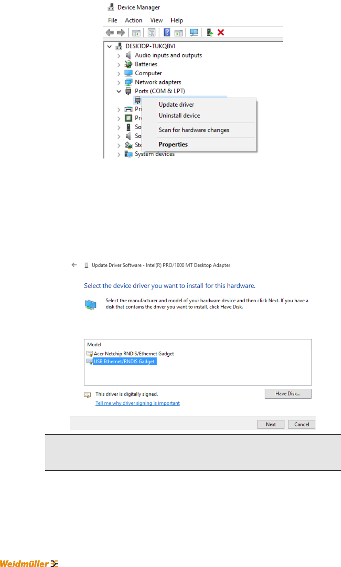Collapse the Ports (COM & LPT) node
The height and width of the screenshot is (567, 341).
point(119,91)
